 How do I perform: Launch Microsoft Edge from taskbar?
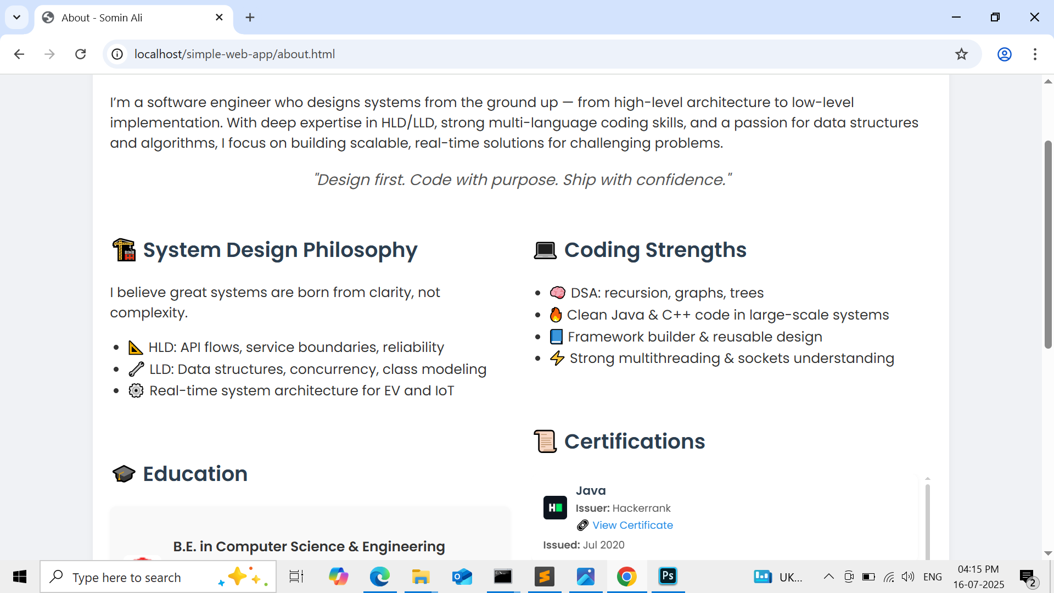coord(379,577)
